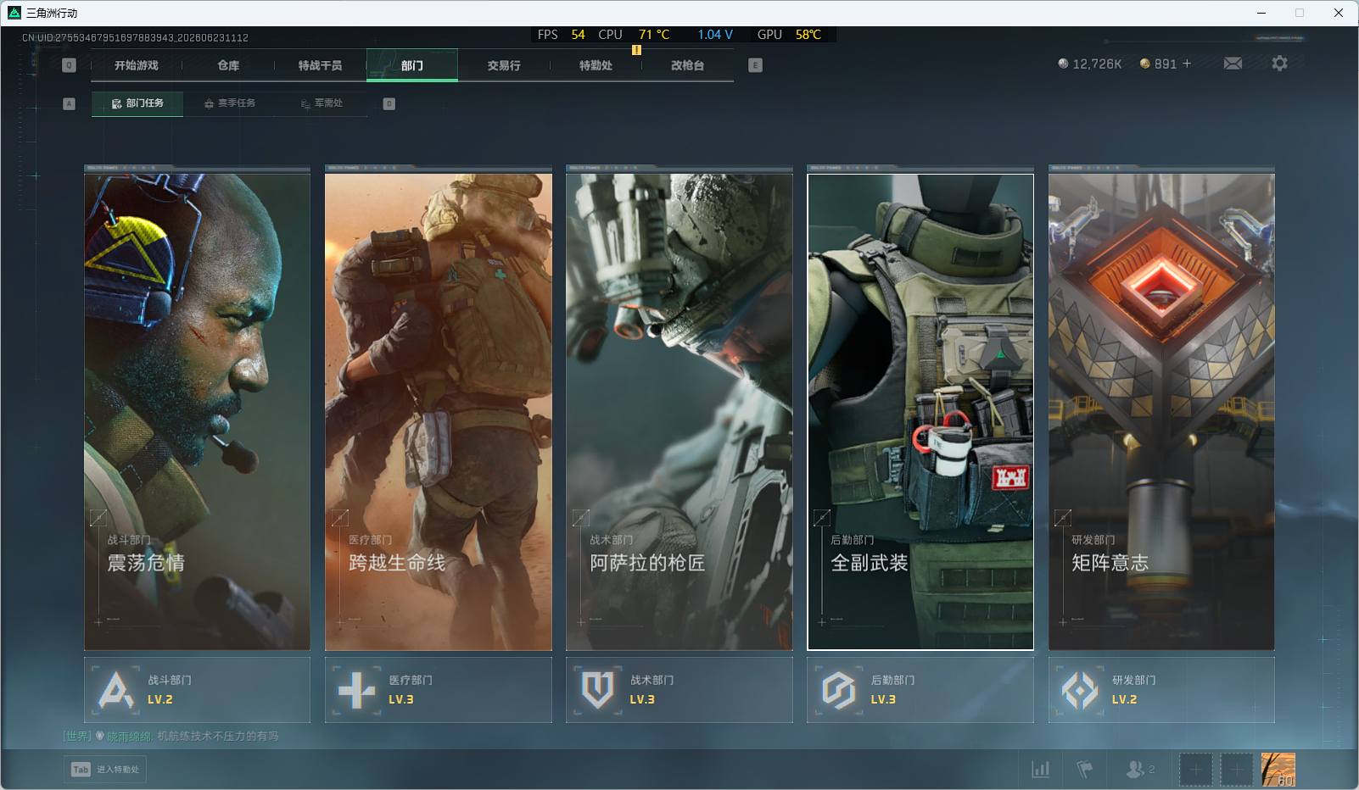Click the 世界 chat message line
1359x790 pixels.
pyautogui.click(x=171, y=736)
